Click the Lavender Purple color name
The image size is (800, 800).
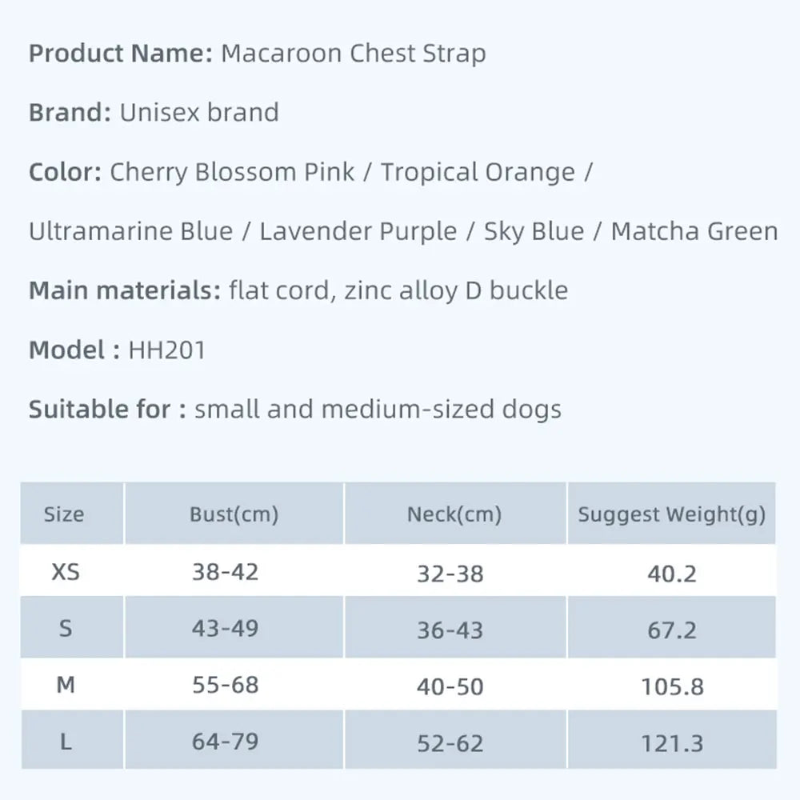(358, 231)
